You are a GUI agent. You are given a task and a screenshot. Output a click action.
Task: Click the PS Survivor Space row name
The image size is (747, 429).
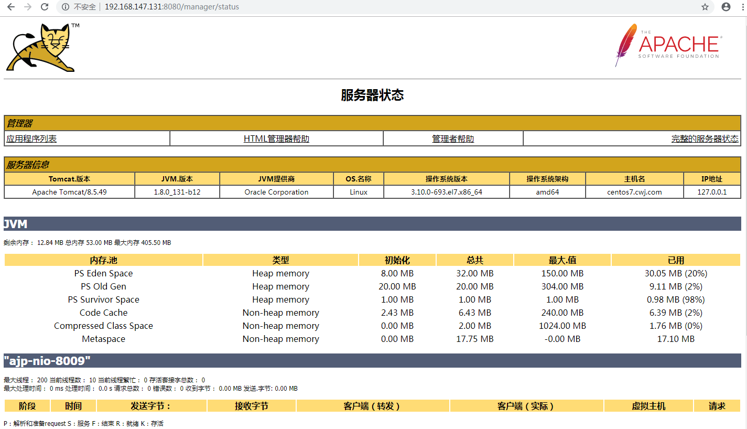pos(103,299)
